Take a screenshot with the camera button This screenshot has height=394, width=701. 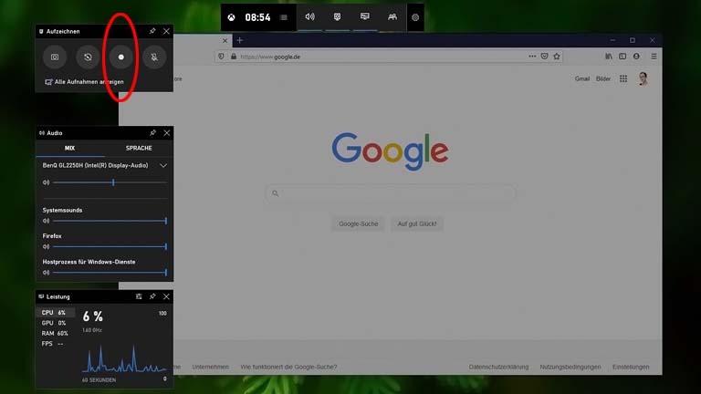pos(55,57)
